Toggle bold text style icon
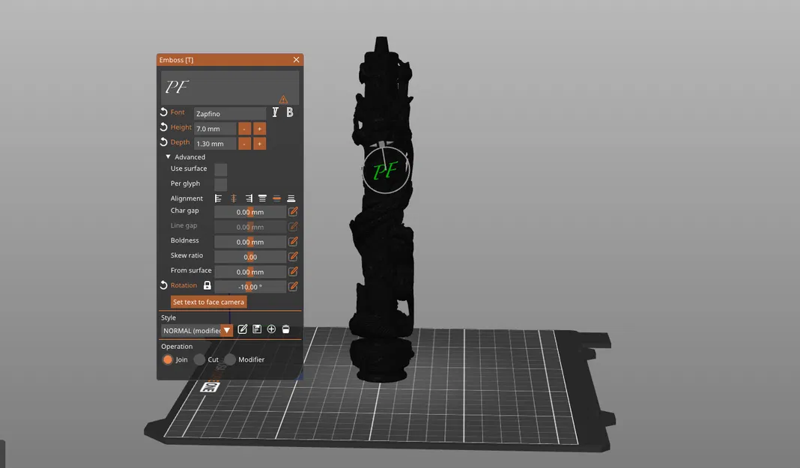This screenshot has width=800, height=468. (x=290, y=112)
